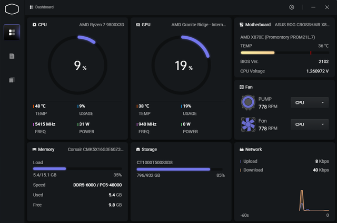The width and height of the screenshot is (337, 223).
Task: Click the memory load progress bar
Action: pos(77,169)
